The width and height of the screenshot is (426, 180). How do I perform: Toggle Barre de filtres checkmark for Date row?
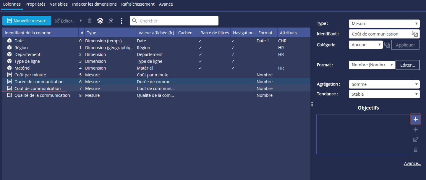(200, 41)
